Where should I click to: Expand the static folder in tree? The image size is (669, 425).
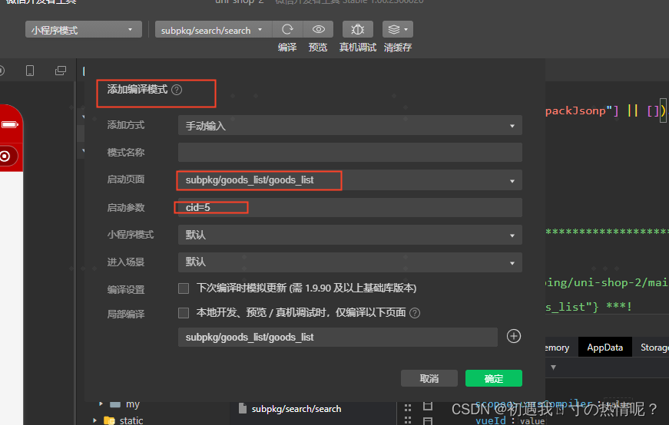point(94,420)
